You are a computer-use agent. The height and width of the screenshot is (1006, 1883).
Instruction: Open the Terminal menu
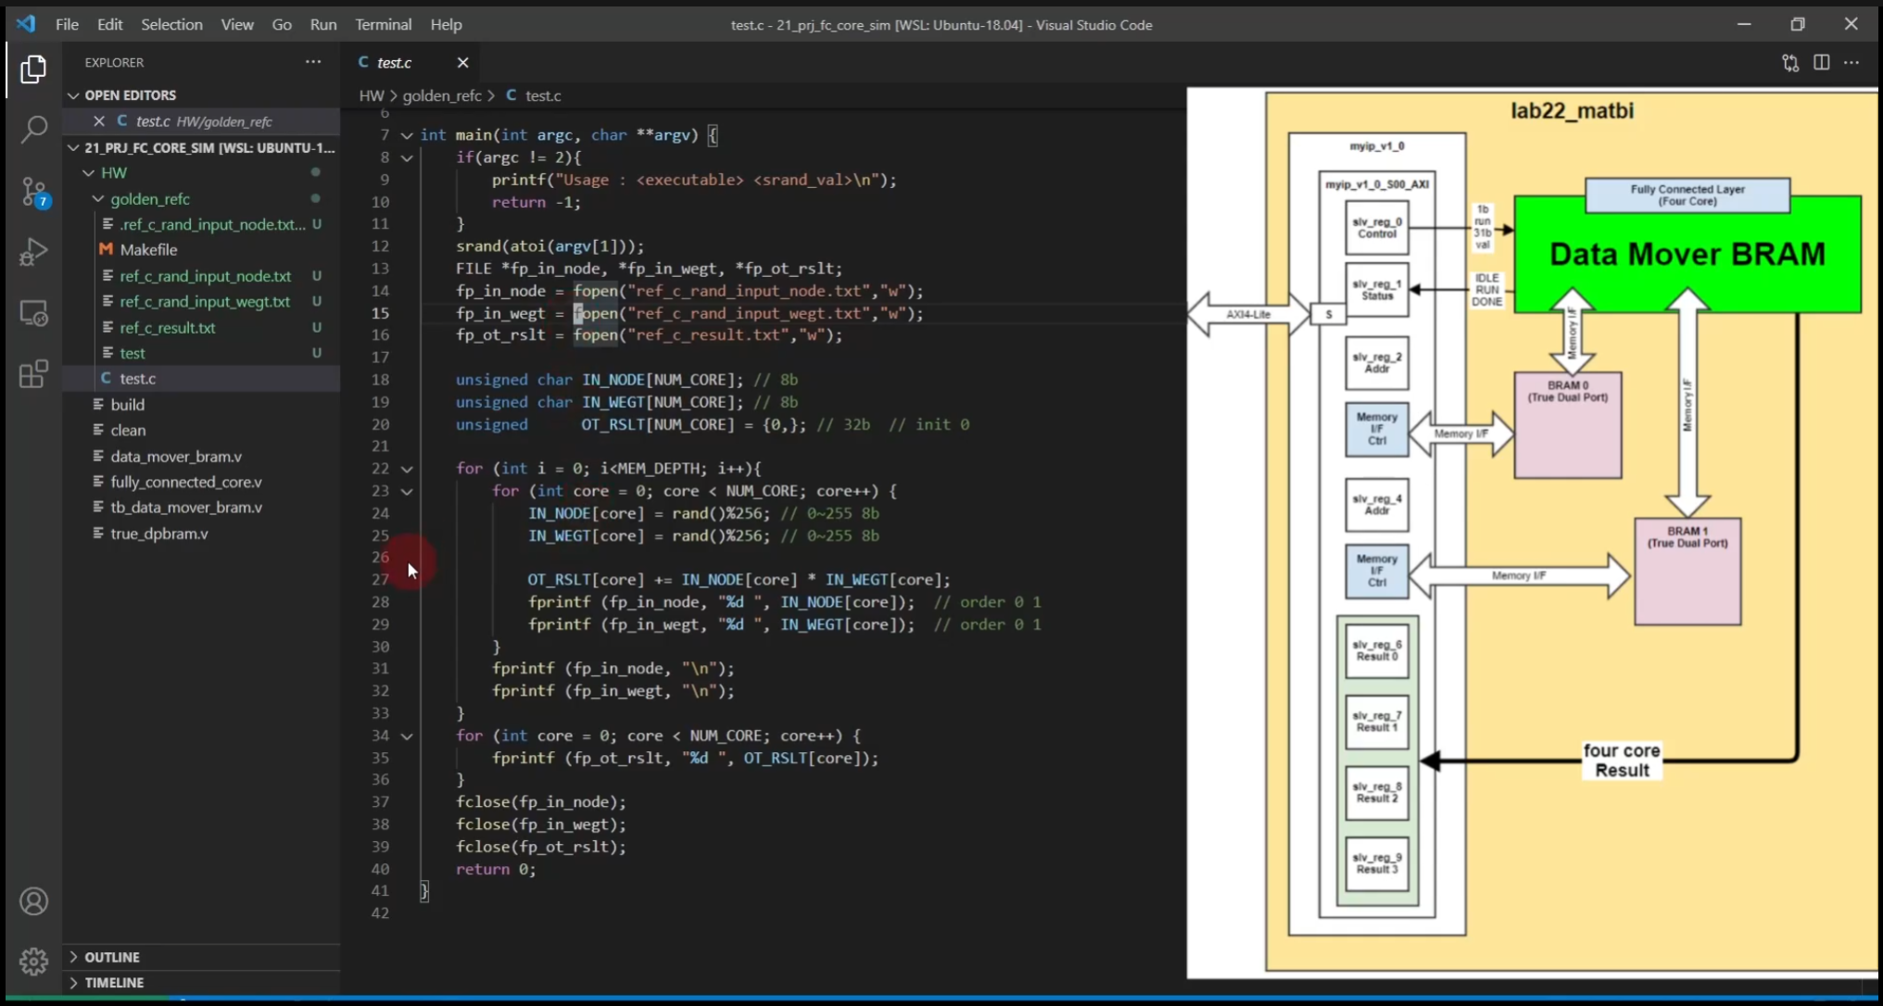coord(383,24)
